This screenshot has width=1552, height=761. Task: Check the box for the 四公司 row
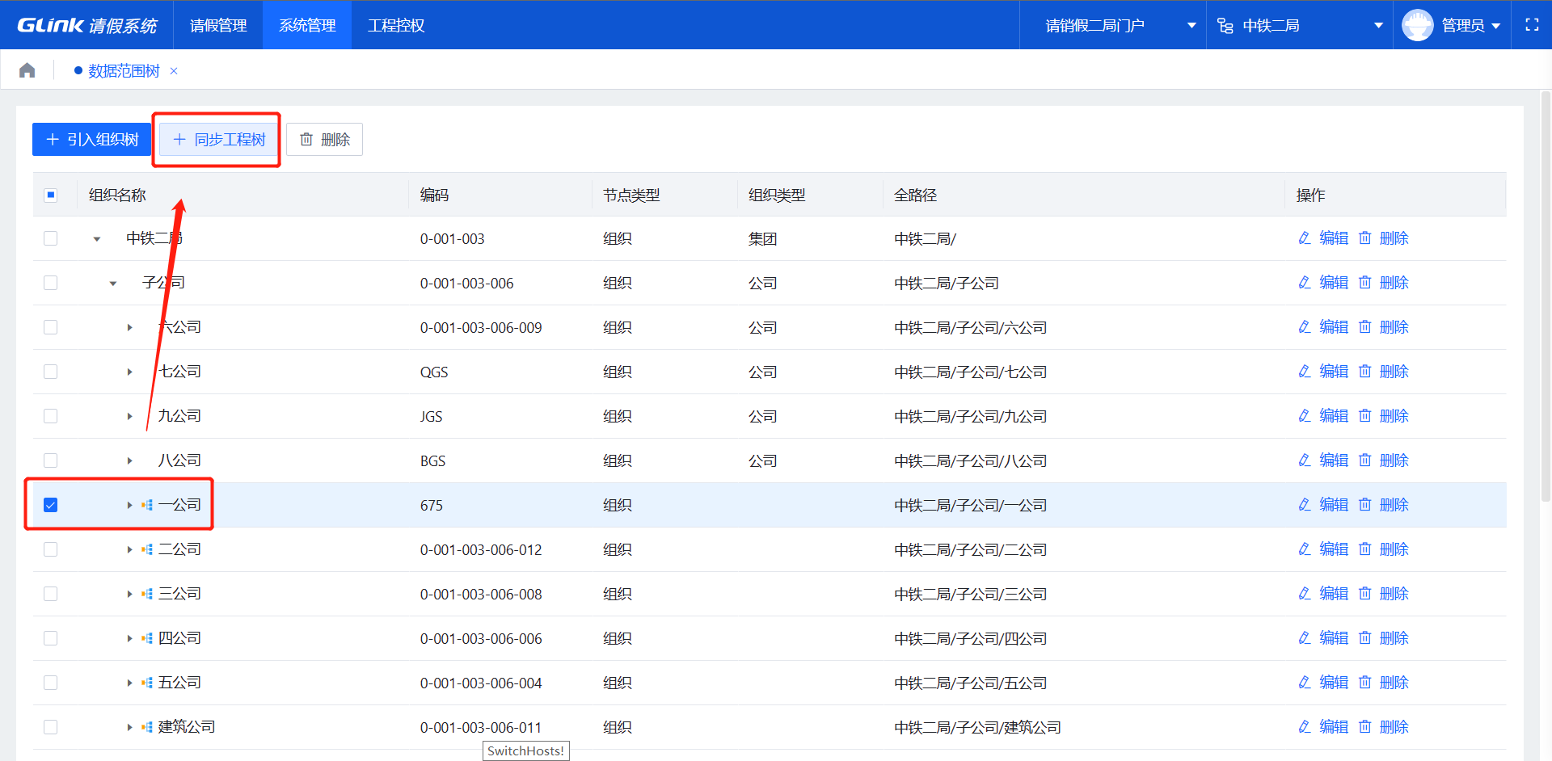click(x=51, y=638)
